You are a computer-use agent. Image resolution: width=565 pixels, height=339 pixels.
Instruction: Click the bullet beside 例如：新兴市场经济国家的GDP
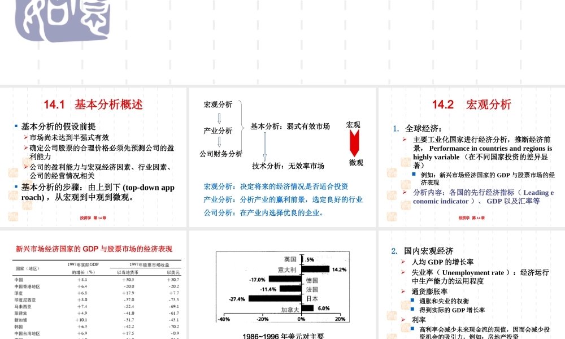point(414,173)
